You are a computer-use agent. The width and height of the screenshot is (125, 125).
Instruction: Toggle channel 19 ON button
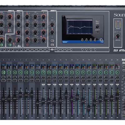89,72
